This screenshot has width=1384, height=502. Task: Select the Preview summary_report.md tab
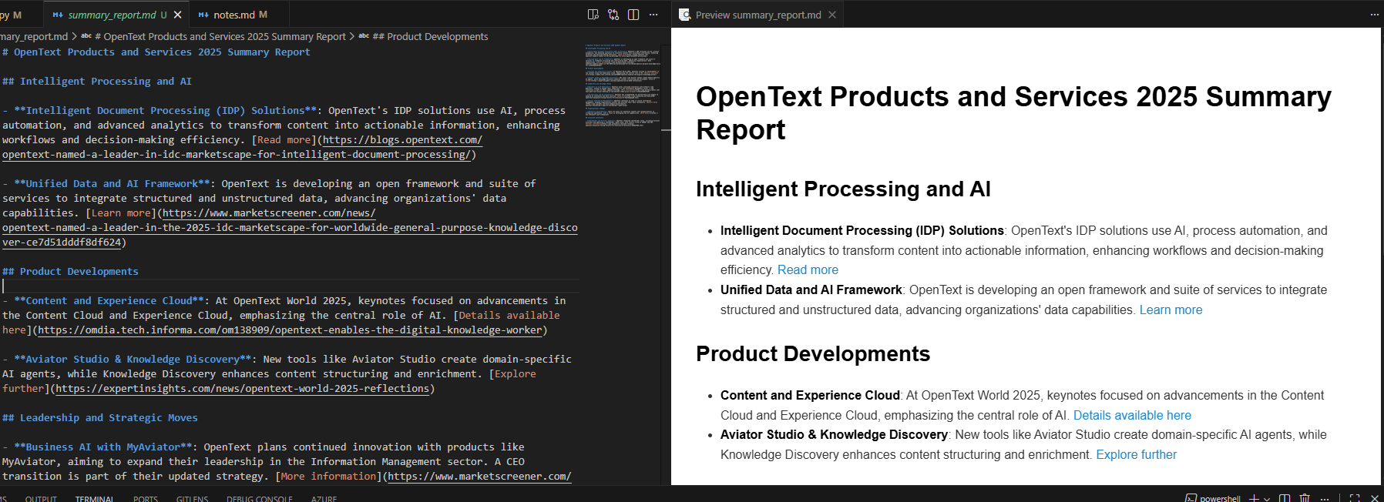point(758,15)
